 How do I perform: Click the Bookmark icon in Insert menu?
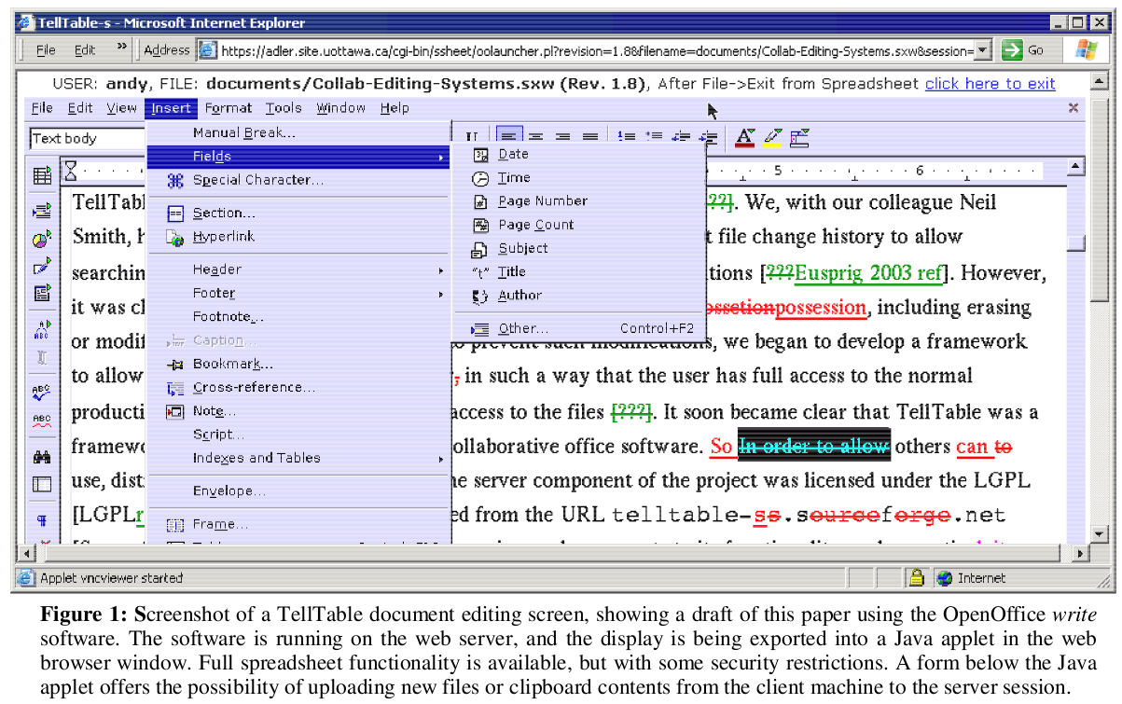[175, 364]
